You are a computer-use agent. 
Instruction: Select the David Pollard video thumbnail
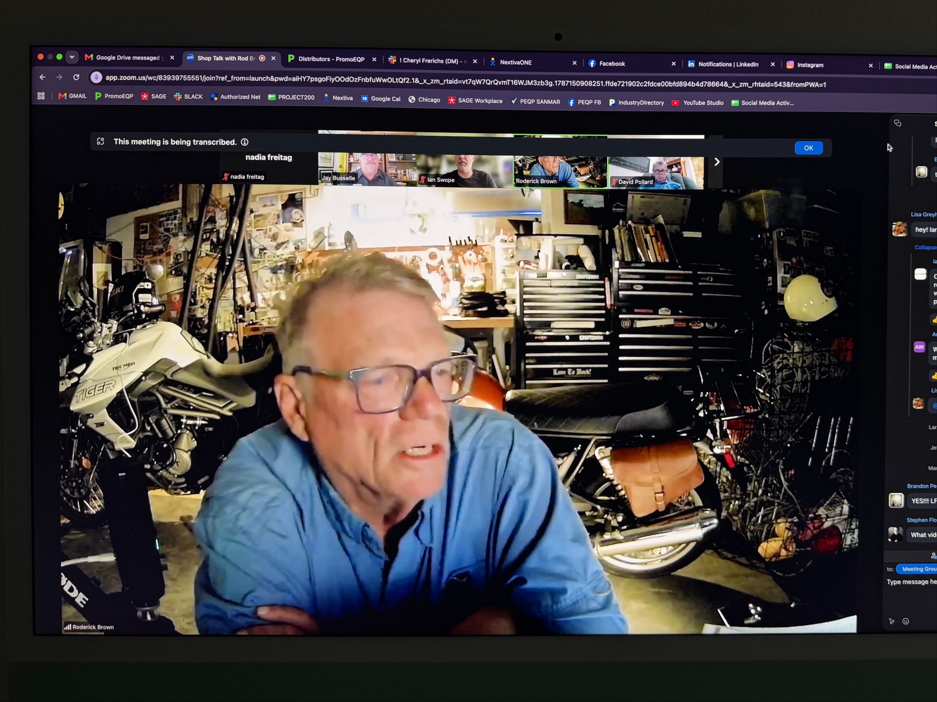click(656, 173)
